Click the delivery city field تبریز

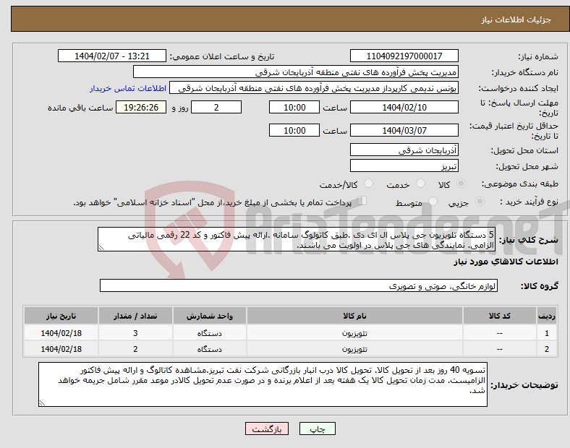coord(404,165)
